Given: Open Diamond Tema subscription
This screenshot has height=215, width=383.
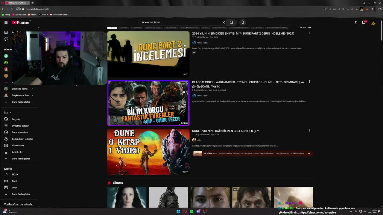Looking at the screenshot, I should coord(19,89).
